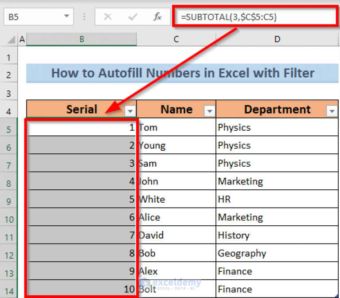Select row 12 header
The width and height of the screenshot is (340, 298).
pyautogui.click(x=9, y=253)
